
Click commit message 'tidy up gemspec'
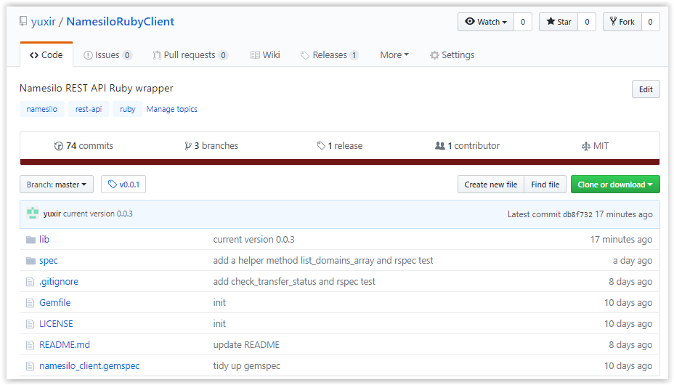pyautogui.click(x=247, y=365)
